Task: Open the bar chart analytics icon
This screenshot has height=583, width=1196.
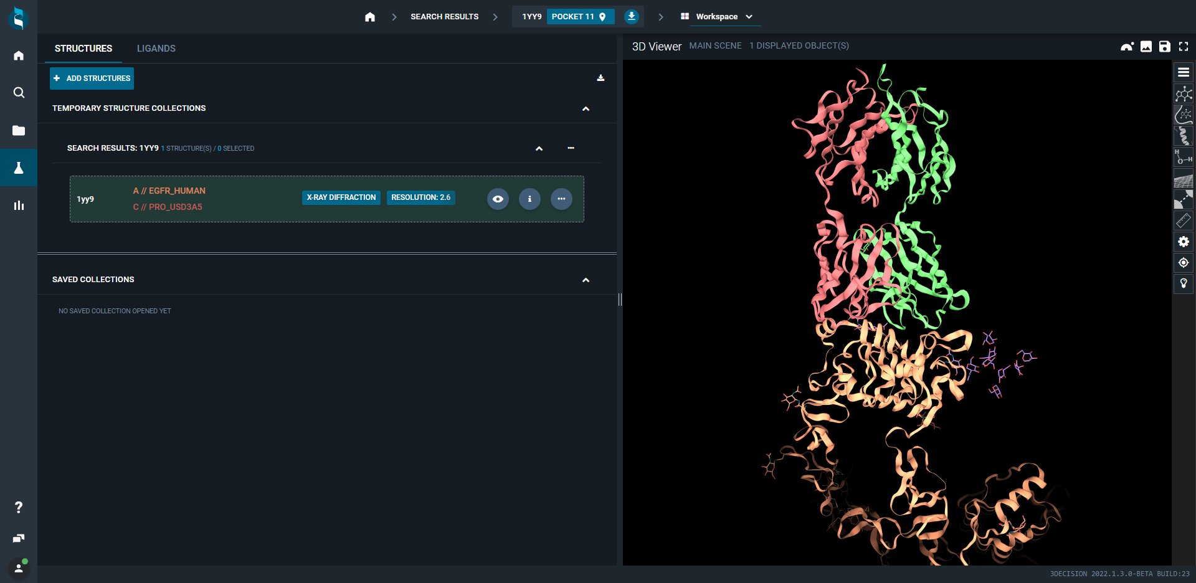Action: pyautogui.click(x=19, y=205)
